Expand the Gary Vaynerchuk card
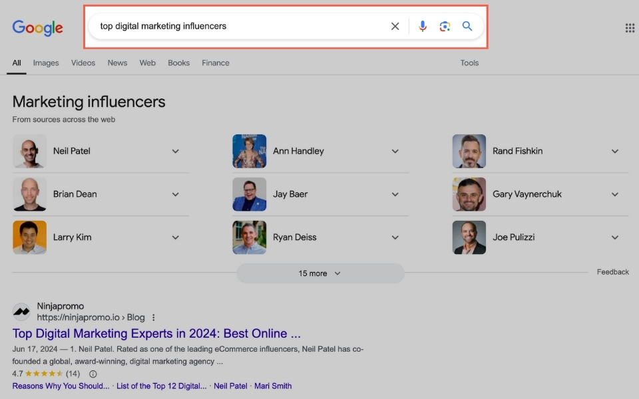639x399 pixels. tap(614, 194)
